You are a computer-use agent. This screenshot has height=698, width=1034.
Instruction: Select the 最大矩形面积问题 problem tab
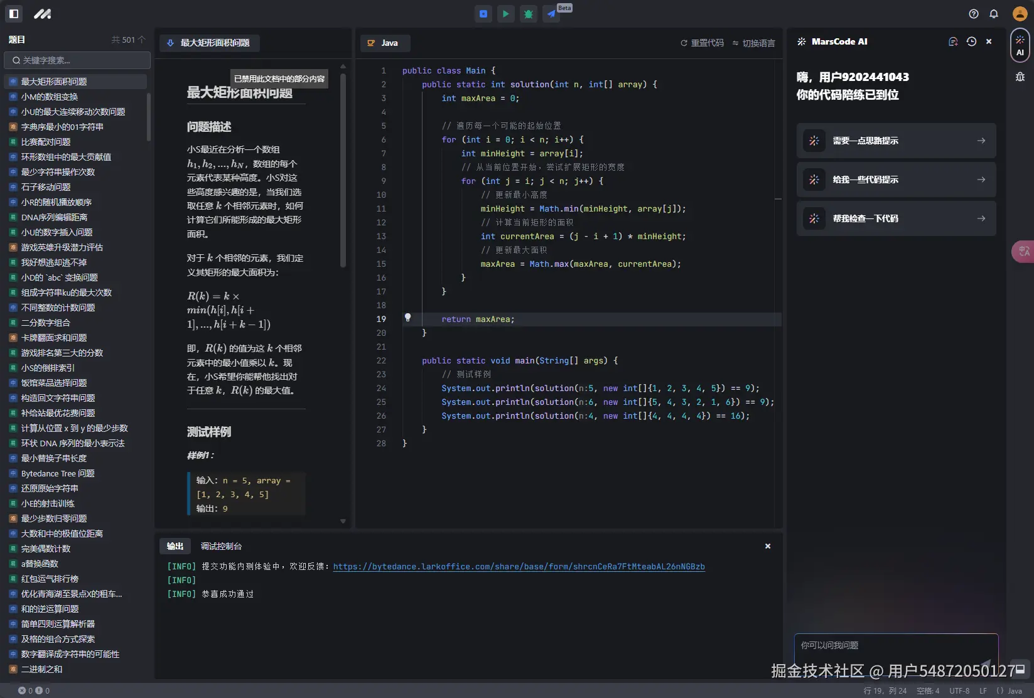209,43
